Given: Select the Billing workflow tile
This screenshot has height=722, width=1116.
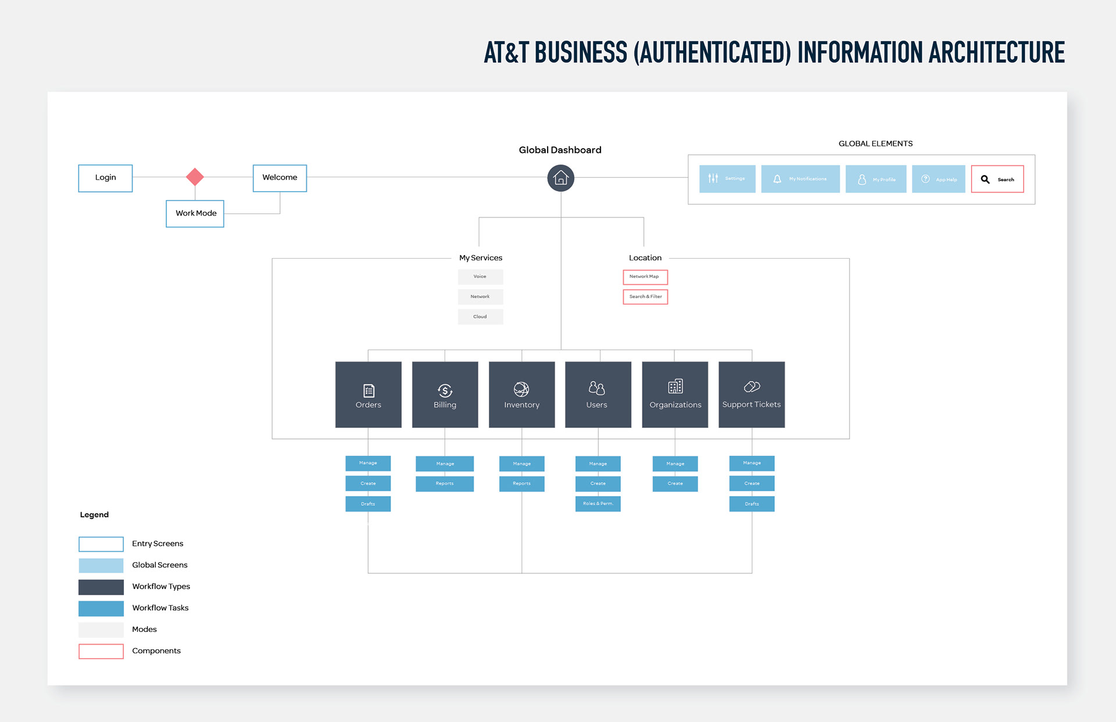Looking at the screenshot, I should tap(445, 395).
